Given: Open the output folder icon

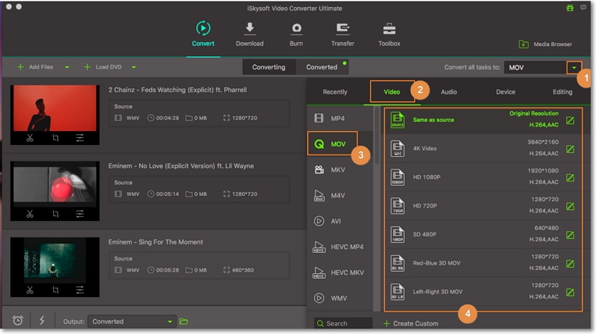Looking at the screenshot, I should click(x=184, y=321).
